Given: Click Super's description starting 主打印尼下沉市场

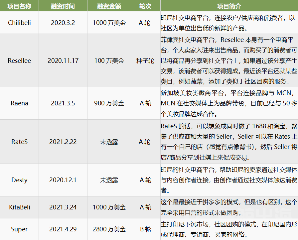Looking at the screenshot, I should click(229, 229).
